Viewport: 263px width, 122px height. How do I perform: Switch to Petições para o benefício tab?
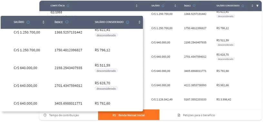(196, 115)
